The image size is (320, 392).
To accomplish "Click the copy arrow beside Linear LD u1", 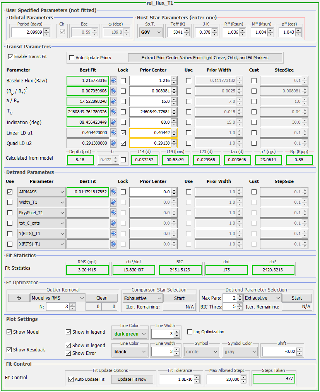I will [x=113, y=133].
